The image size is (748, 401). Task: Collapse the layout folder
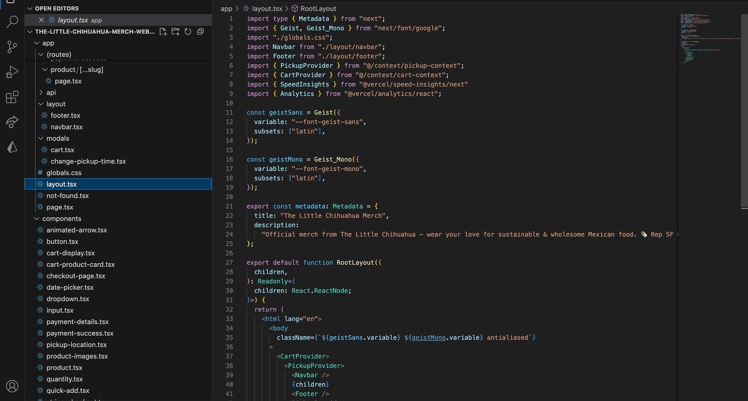click(41, 104)
